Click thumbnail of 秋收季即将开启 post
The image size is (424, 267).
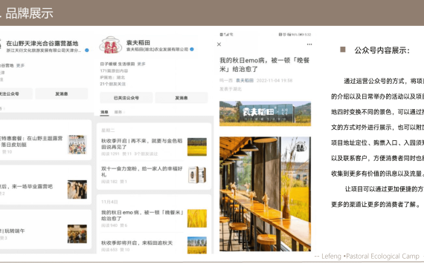click(197, 245)
